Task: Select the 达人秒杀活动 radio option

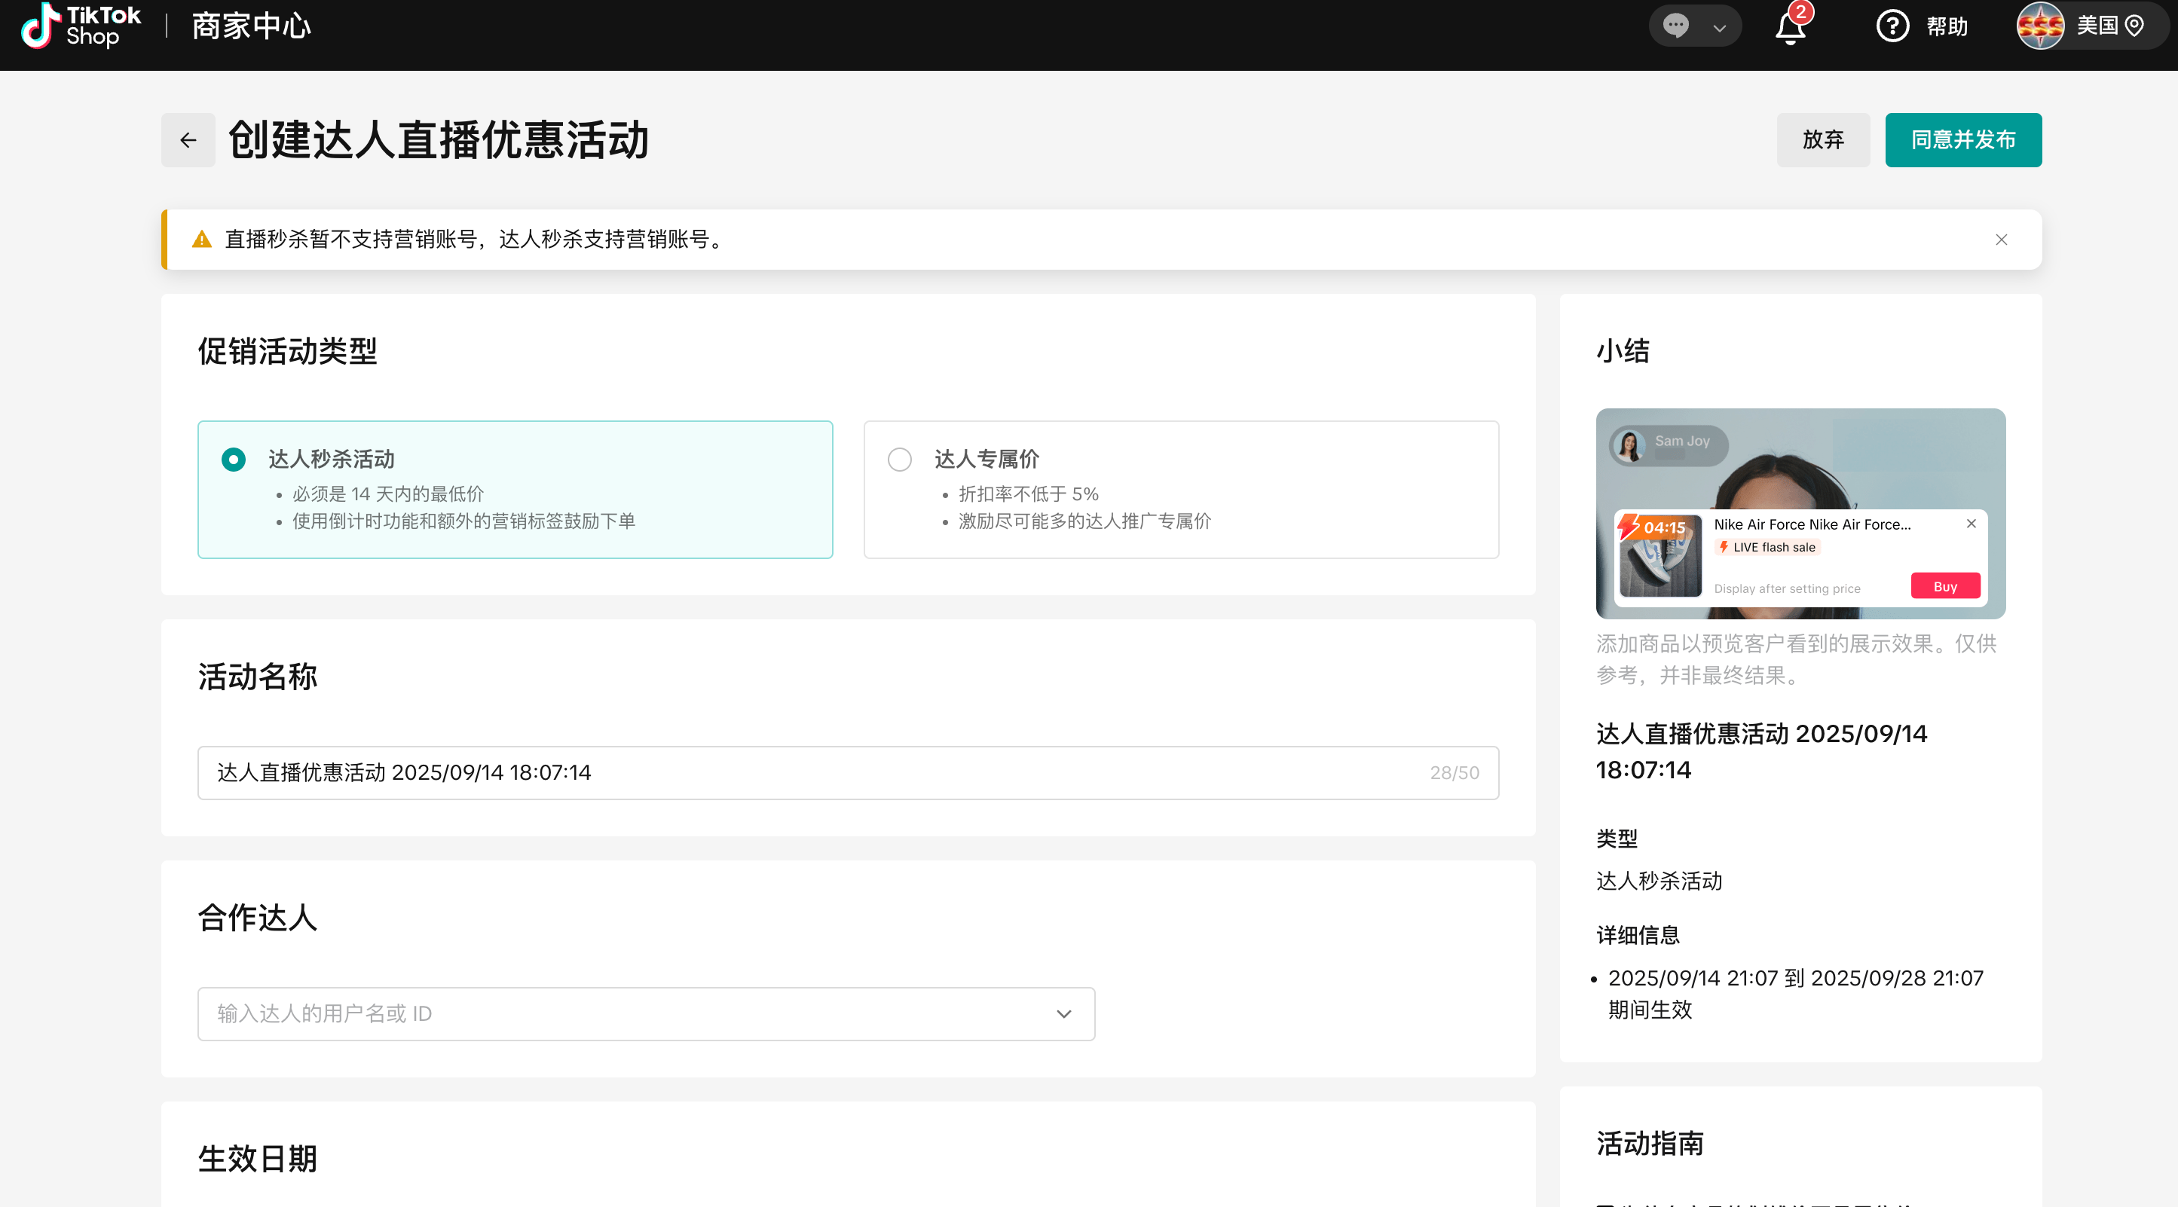Action: (234, 459)
